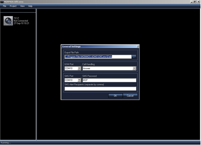201x145 pixels.
Task: Click into the SMS Password field
Action: (x=109, y=80)
